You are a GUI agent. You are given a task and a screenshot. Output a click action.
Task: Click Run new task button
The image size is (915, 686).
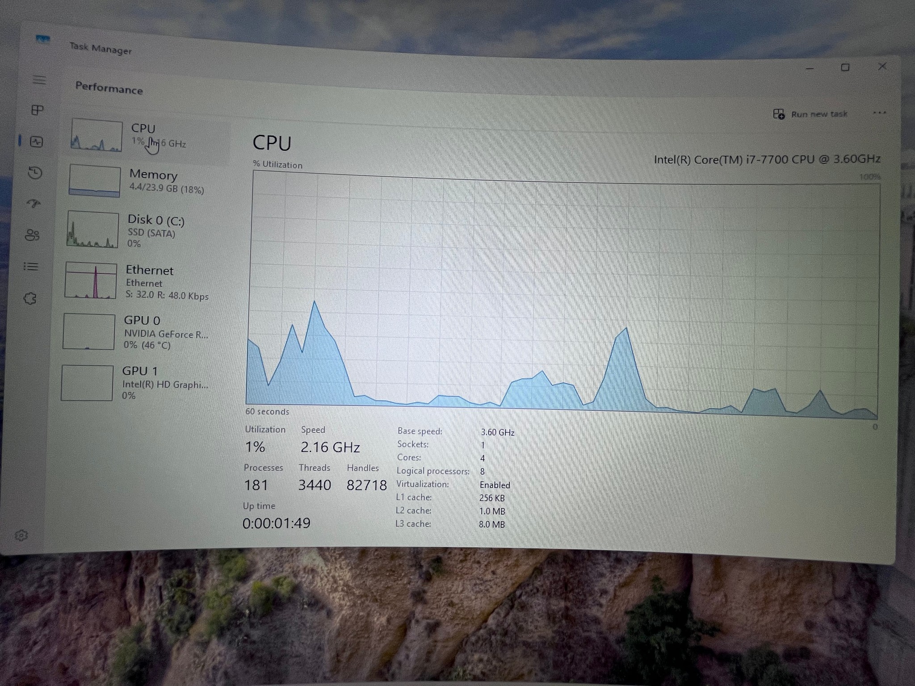click(810, 114)
